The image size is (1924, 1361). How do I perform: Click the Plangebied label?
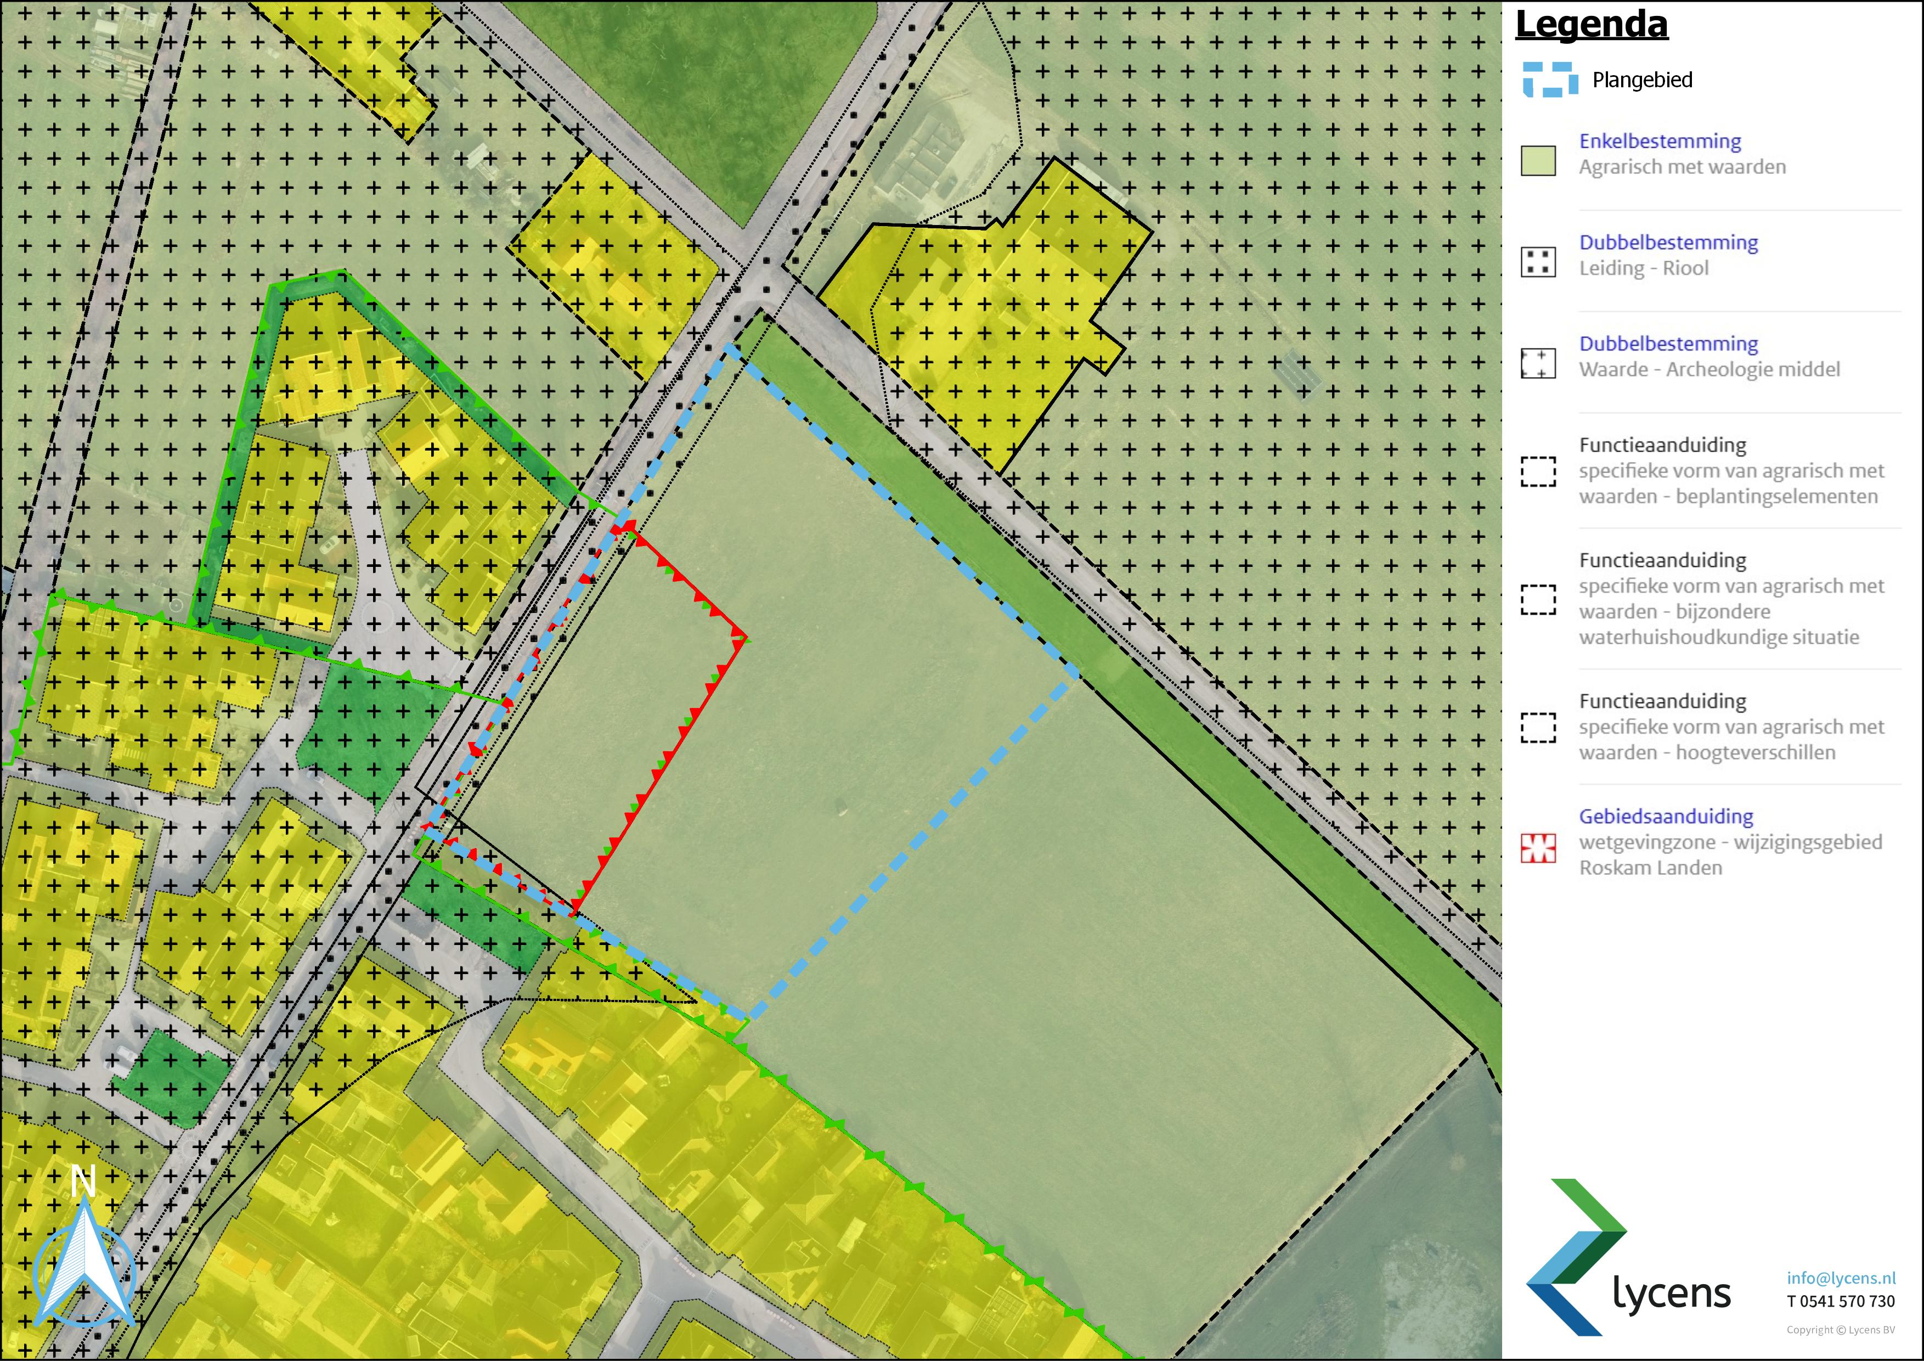click(x=1641, y=81)
